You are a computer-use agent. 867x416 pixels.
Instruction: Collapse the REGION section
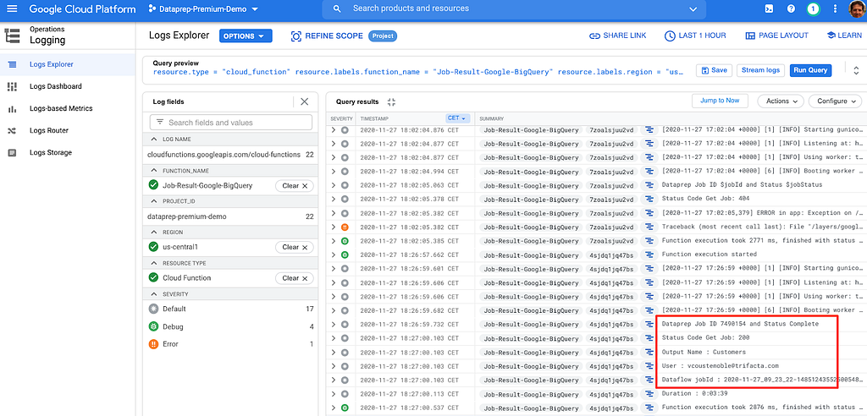(x=154, y=233)
